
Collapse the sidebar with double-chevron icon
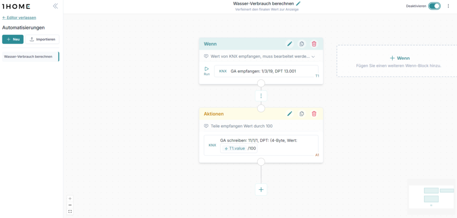(55, 6)
